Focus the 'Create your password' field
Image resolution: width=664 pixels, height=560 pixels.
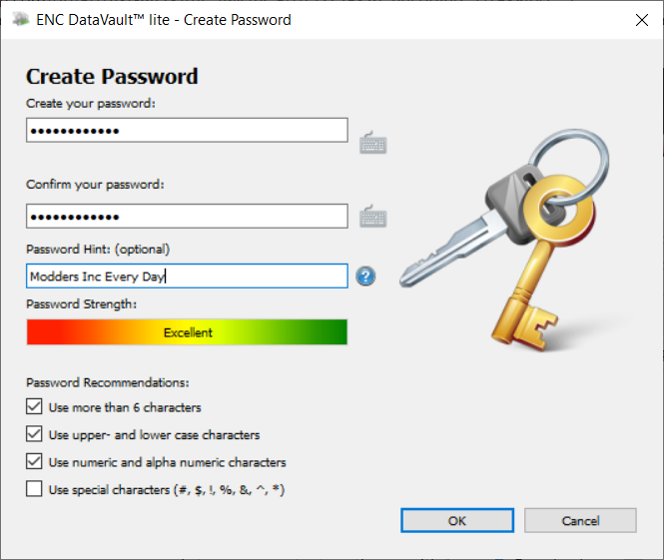coord(187,131)
